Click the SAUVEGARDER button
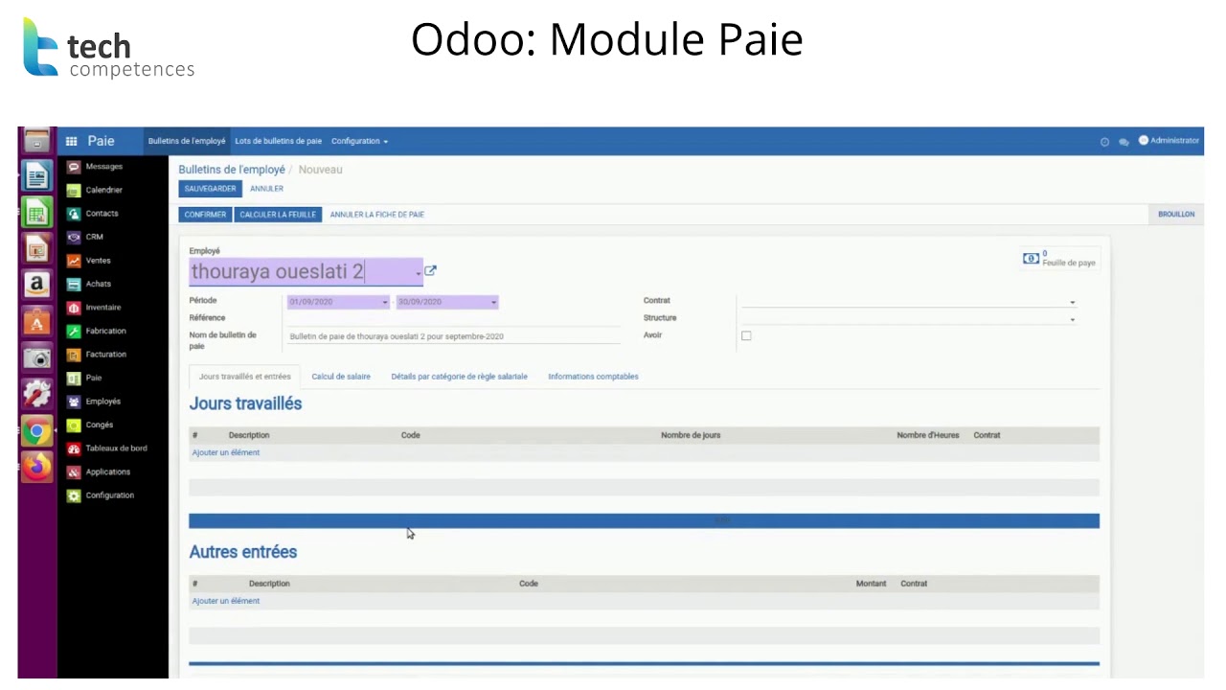The width and height of the screenshot is (1226, 690). pos(210,189)
